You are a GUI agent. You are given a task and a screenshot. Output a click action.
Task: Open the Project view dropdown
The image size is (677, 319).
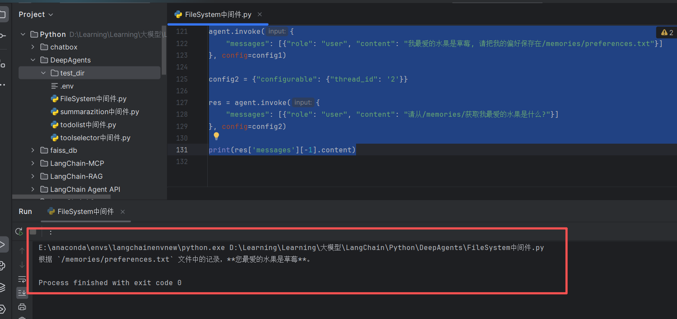click(x=36, y=14)
